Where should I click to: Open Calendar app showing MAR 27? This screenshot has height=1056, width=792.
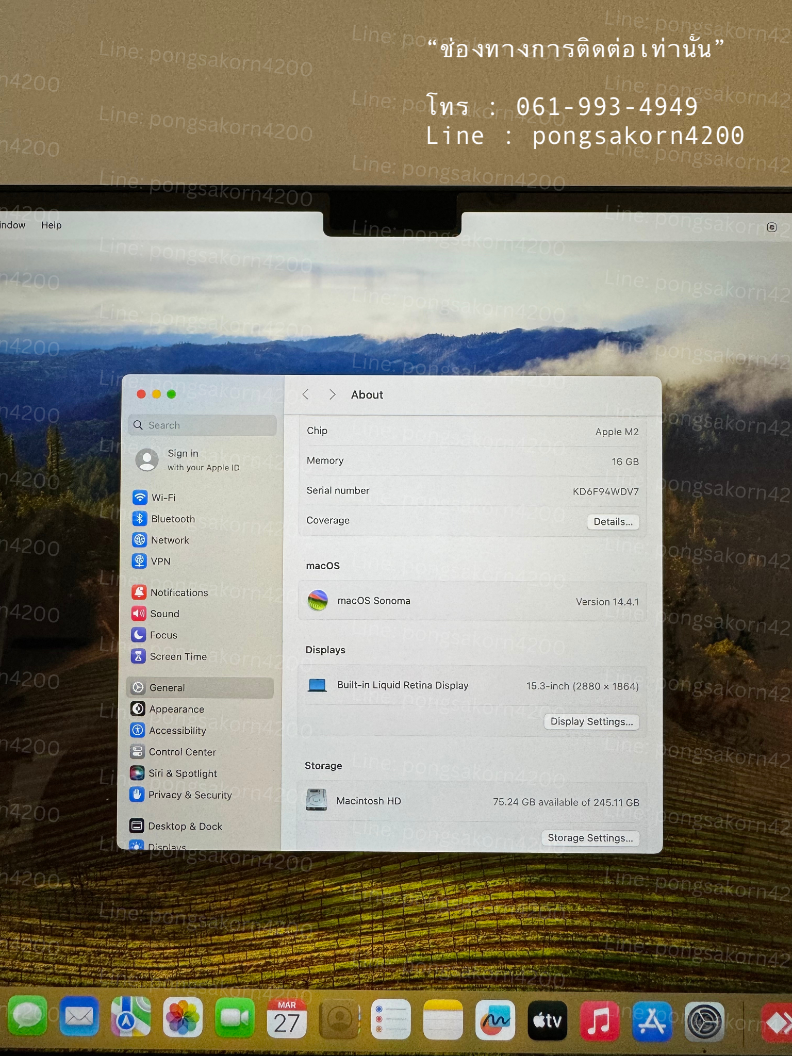point(287,1019)
